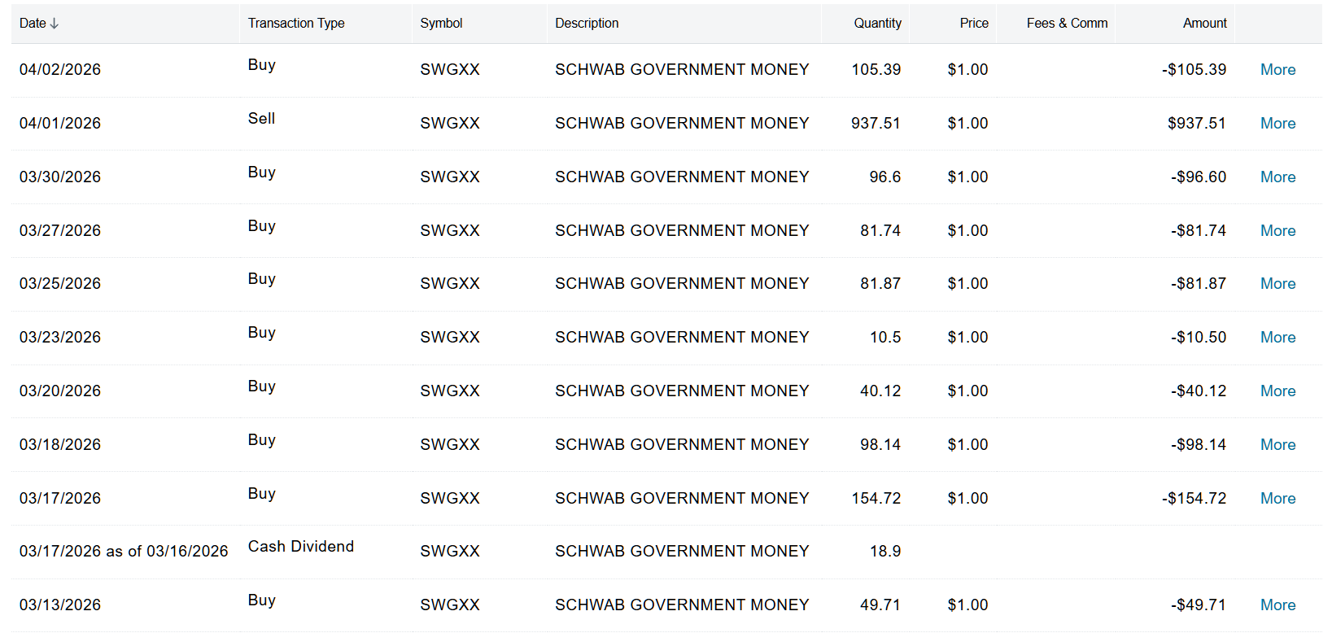Sort by Symbol column header
The image size is (1332, 633).
click(441, 24)
